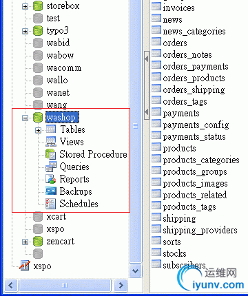Click the typo3 database icon
Viewport: 248px width, 296px height.
pos(38,31)
